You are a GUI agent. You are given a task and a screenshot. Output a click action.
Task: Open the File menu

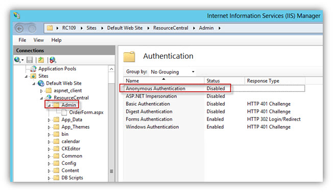pos(22,40)
